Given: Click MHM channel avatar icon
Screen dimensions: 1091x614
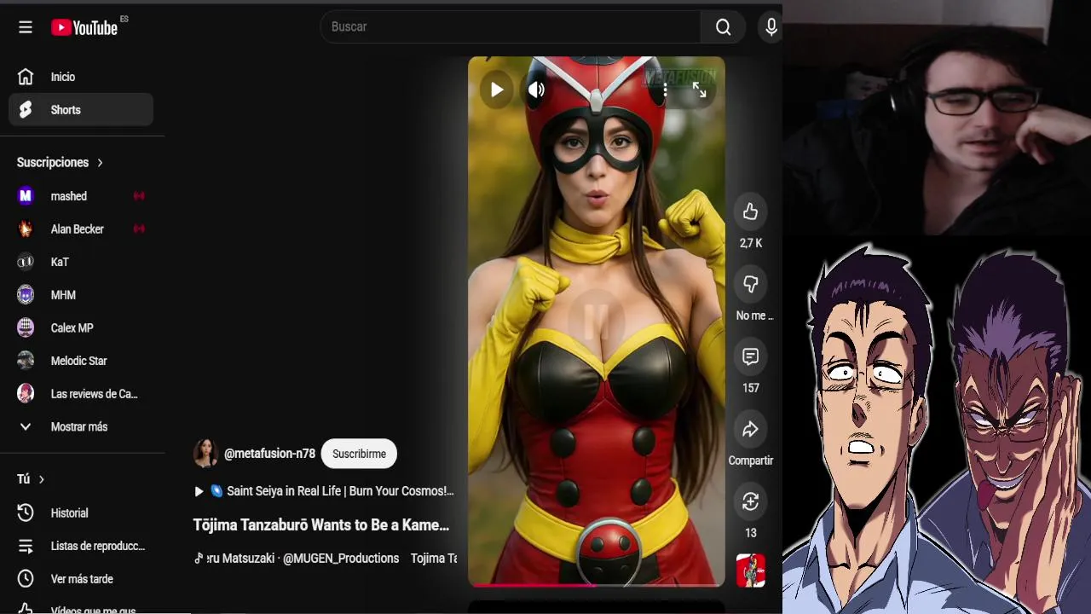Looking at the screenshot, I should click(26, 295).
